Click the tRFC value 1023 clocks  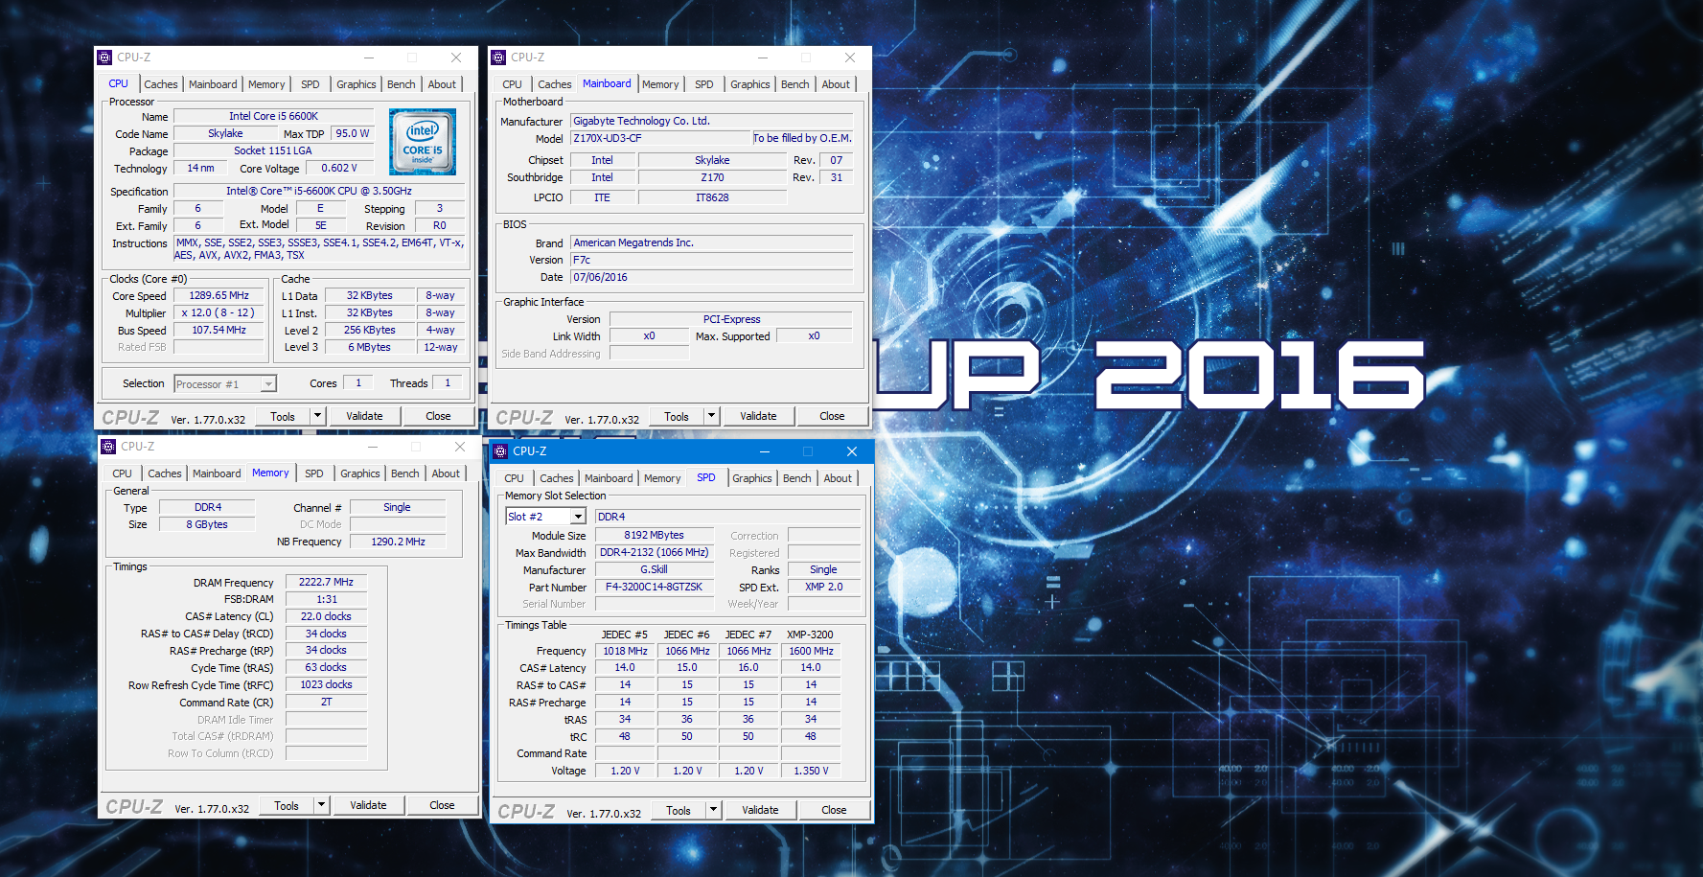pos(326,685)
